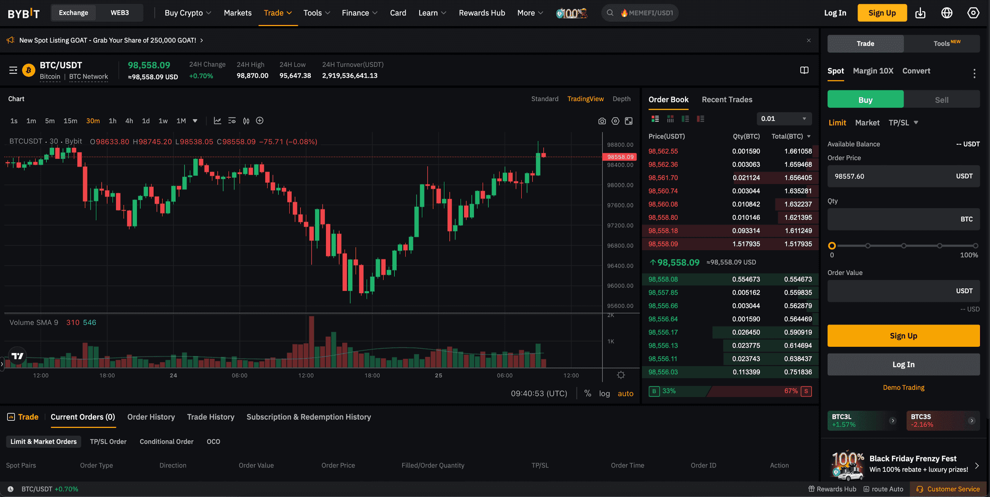The width and height of the screenshot is (990, 497).
Task: Click the download app icon in the header
Action: pos(920,13)
